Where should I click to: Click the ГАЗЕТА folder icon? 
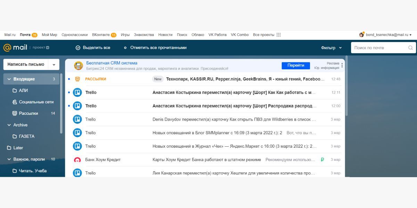coord(15,136)
